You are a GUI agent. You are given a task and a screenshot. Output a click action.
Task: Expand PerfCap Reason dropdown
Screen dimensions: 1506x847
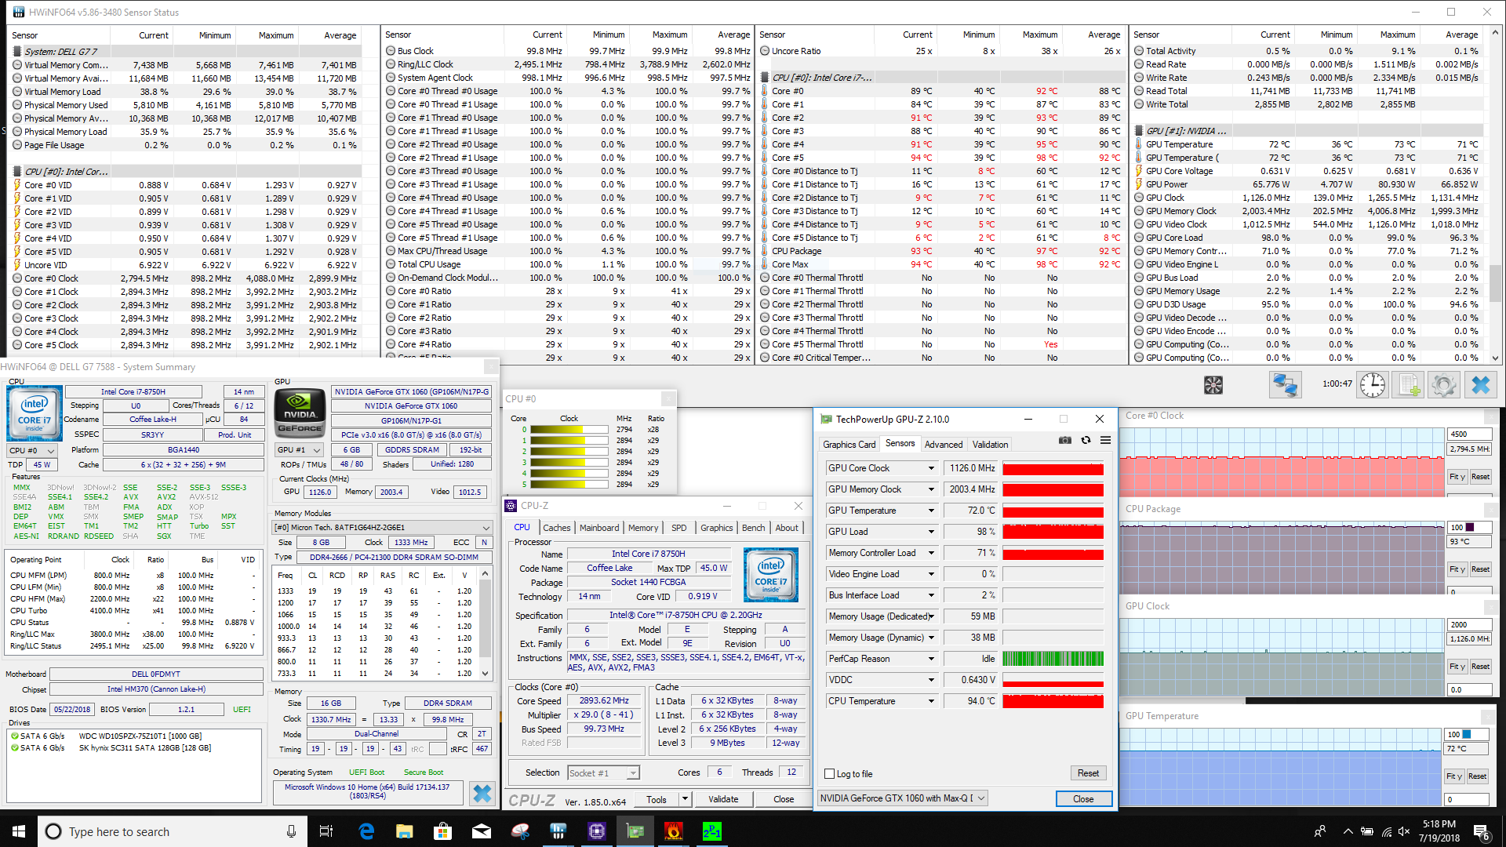click(932, 659)
